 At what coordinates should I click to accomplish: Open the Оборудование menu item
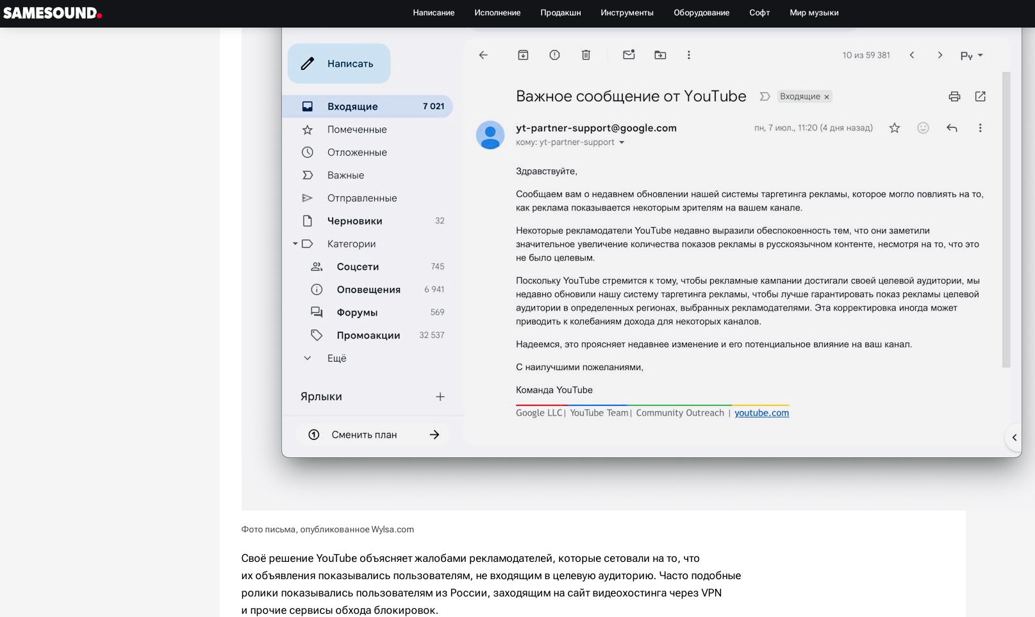tap(702, 13)
